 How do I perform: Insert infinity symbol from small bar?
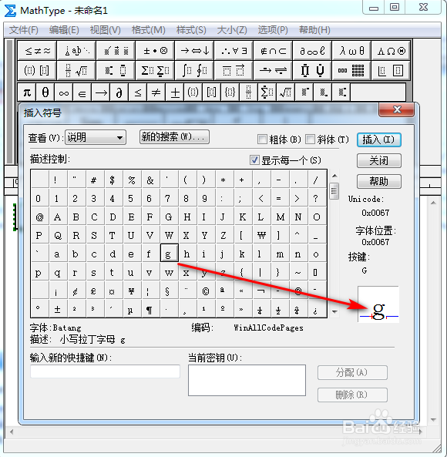tap(64, 92)
